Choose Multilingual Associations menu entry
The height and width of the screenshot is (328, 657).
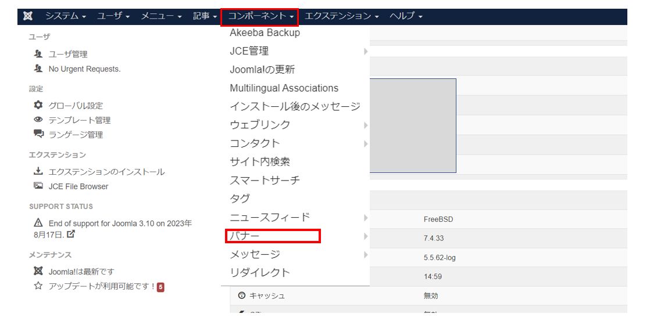pyautogui.click(x=284, y=88)
